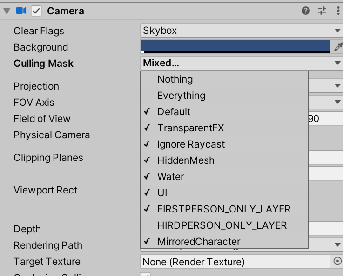This screenshot has height=276, width=343.
Task: Open the Background color swatch picker
Action: click(x=235, y=46)
